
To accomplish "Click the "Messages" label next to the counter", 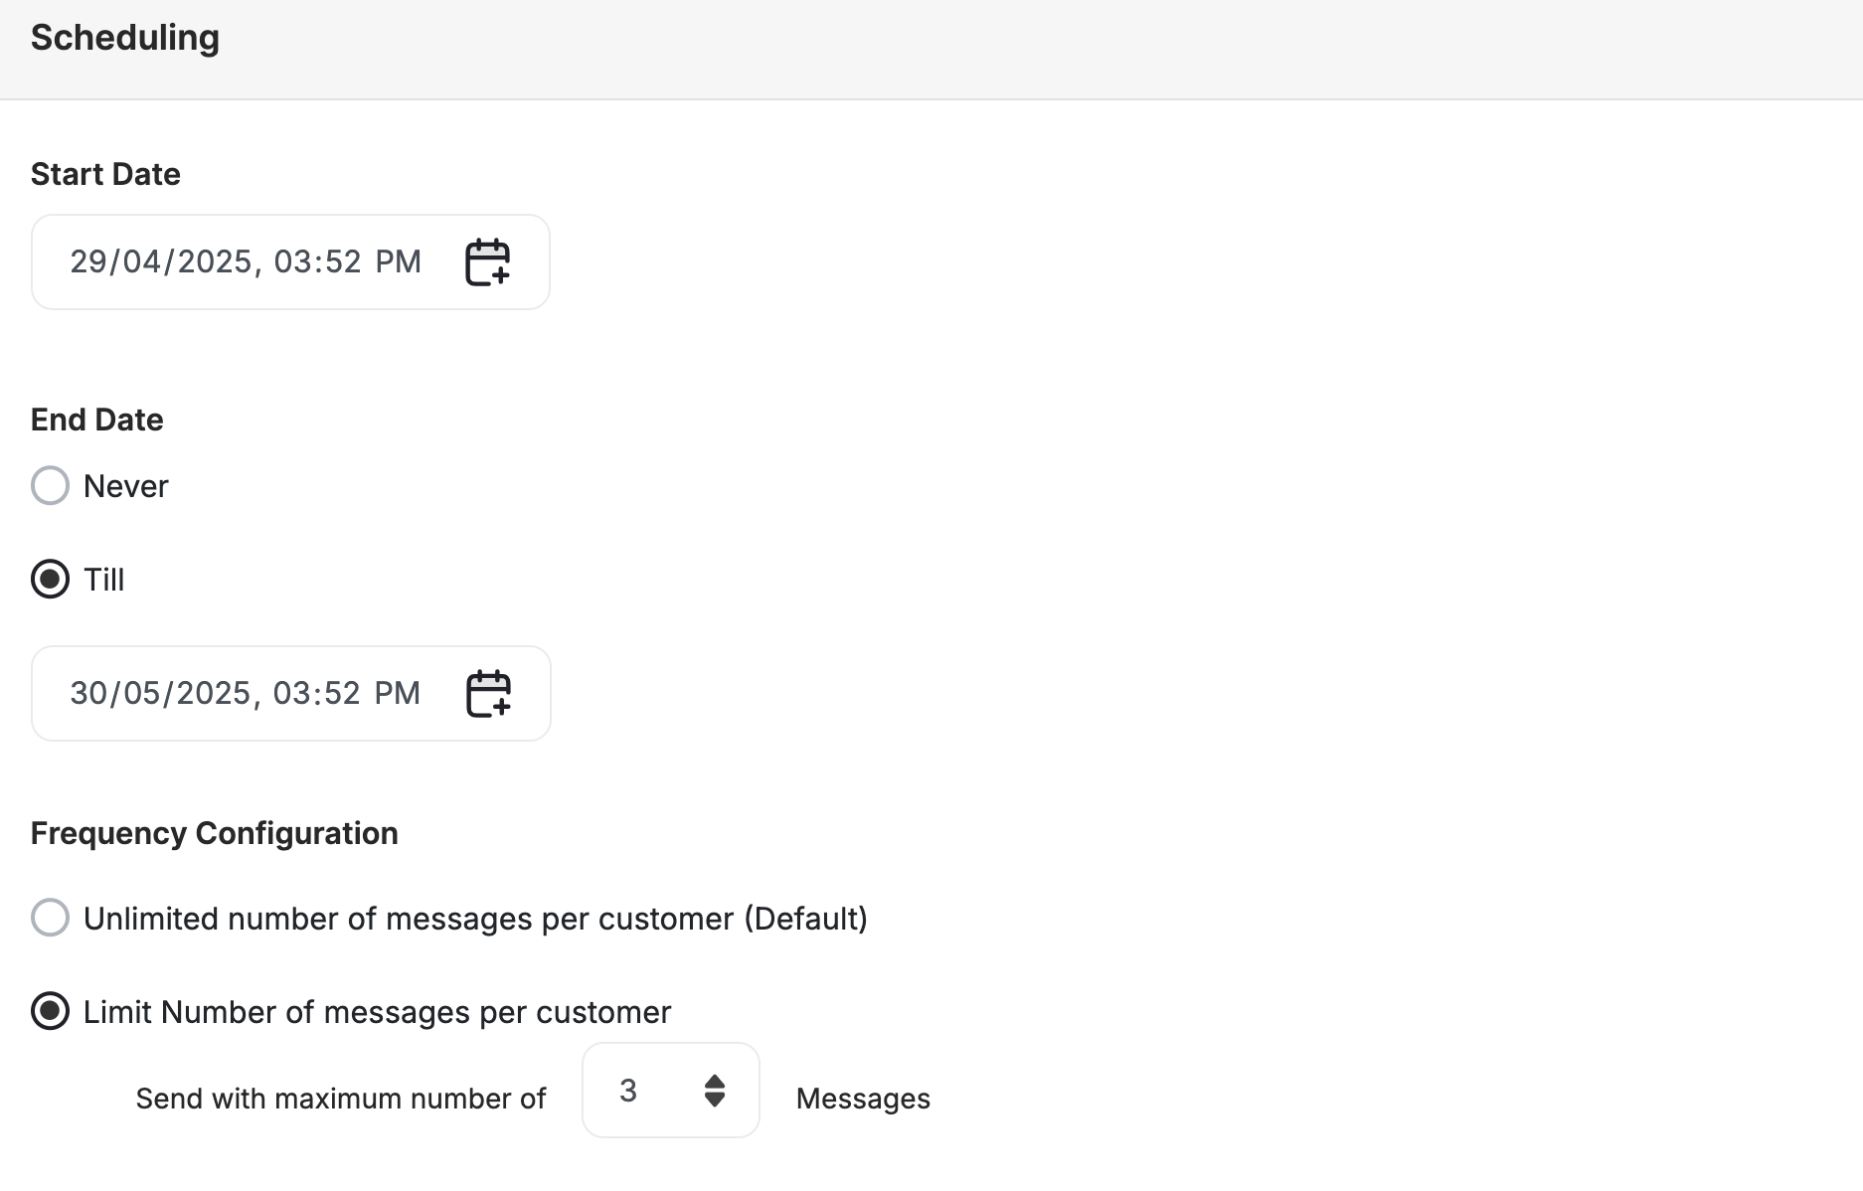I will point(862,1099).
